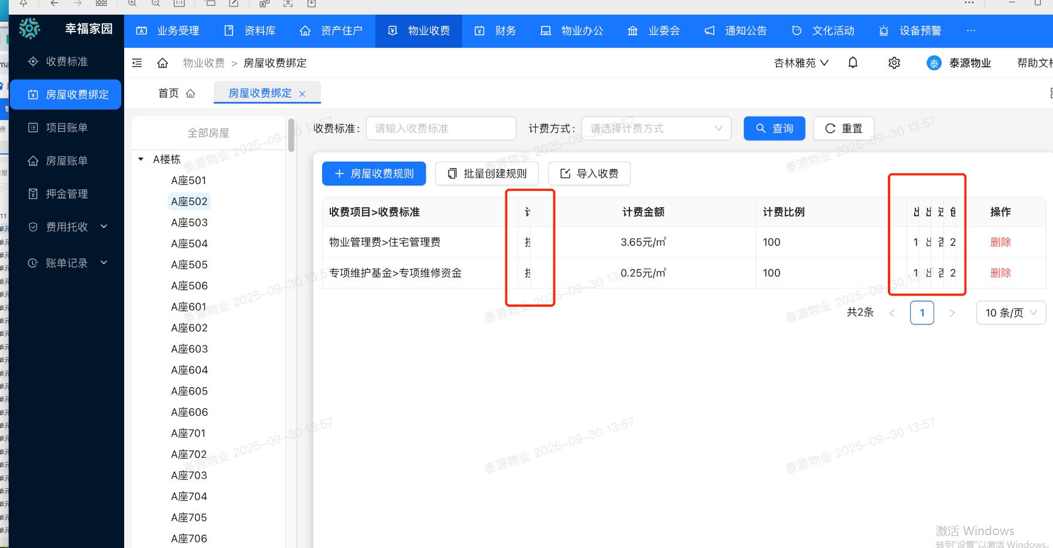Open the 10 条/页 page size dropdown
This screenshot has width=1053, height=548.
(x=1010, y=313)
